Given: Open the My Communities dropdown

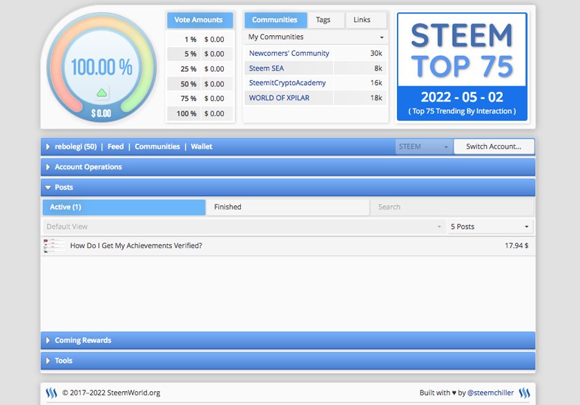Looking at the screenshot, I should 316,37.
